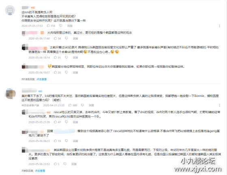Dislike the reply dated 2020-05-06 23:53

coord(65,164)
